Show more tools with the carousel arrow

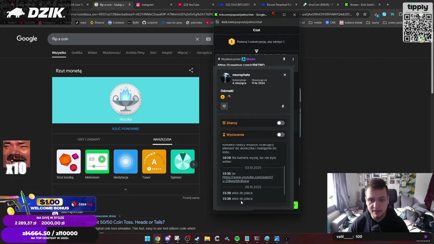click(x=194, y=164)
